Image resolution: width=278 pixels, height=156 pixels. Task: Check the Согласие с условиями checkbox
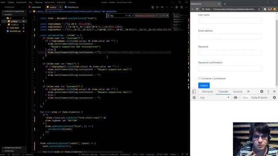199,78
